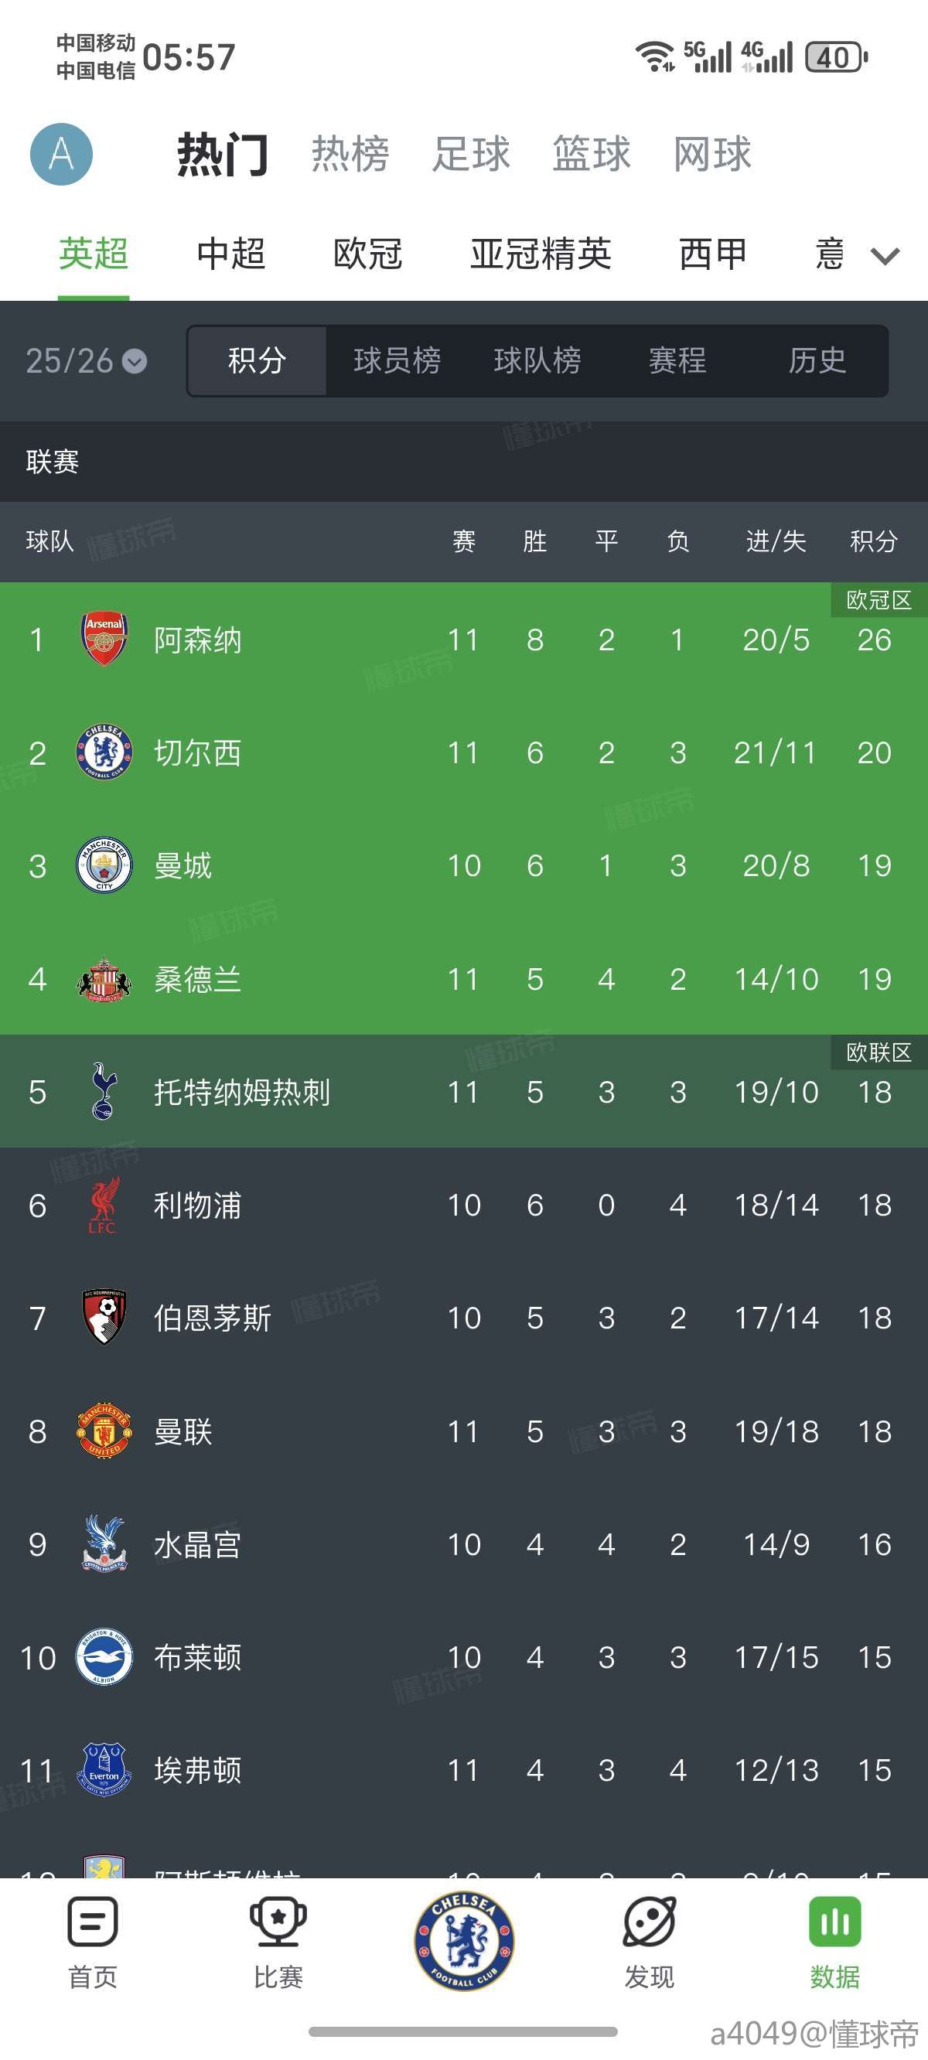Screen dimensions: 928x2060
Task: Select the 欧冠 league tab
Action: 367,254
